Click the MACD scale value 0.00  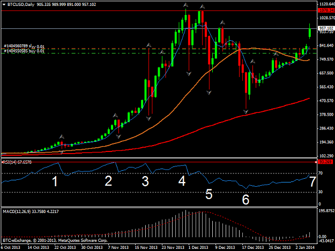(x=323, y=237)
